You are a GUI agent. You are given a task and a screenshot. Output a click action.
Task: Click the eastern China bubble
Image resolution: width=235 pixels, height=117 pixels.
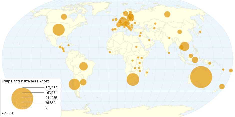coord(180,32)
